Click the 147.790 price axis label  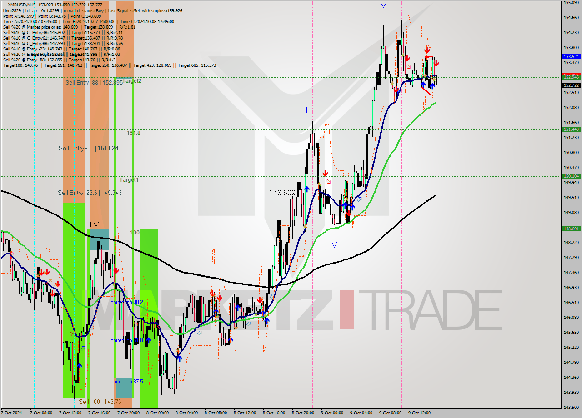point(571,258)
